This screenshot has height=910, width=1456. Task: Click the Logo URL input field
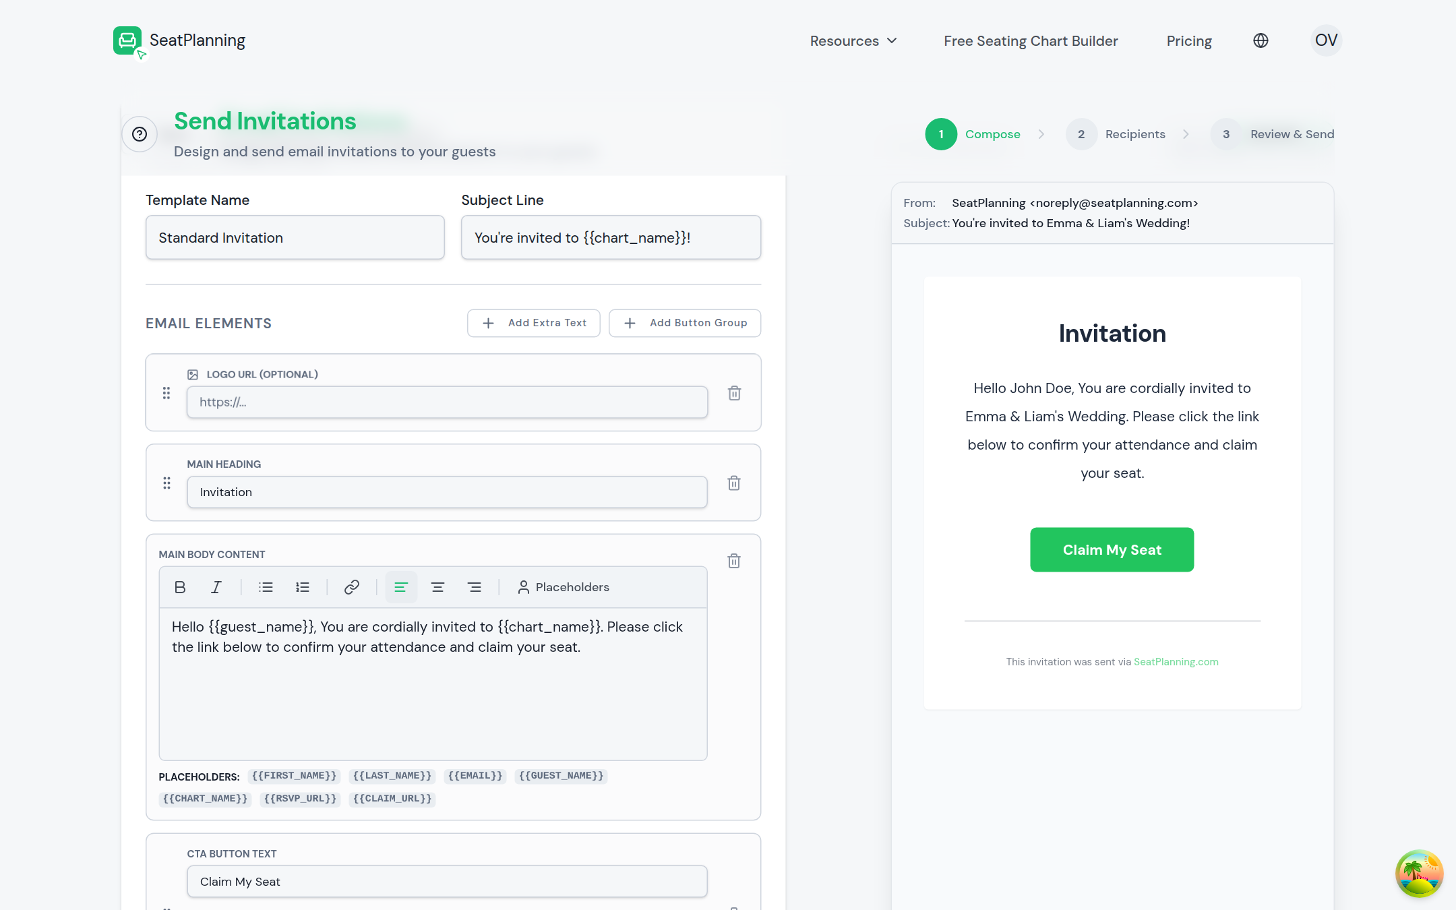(448, 402)
